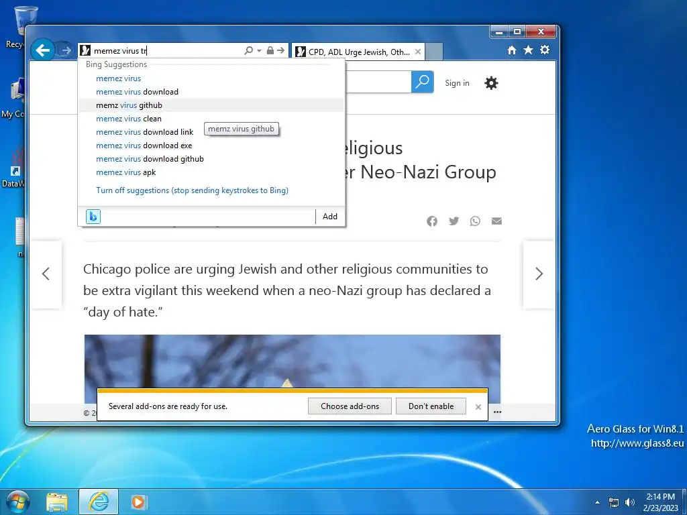Share article on Facebook icon
The width and height of the screenshot is (687, 515).
click(432, 221)
